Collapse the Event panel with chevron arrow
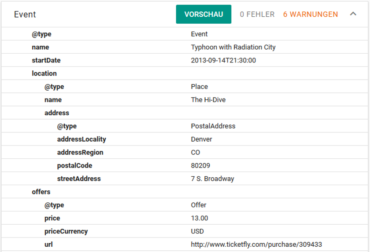The width and height of the screenshot is (370, 252). [x=353, y=14]
